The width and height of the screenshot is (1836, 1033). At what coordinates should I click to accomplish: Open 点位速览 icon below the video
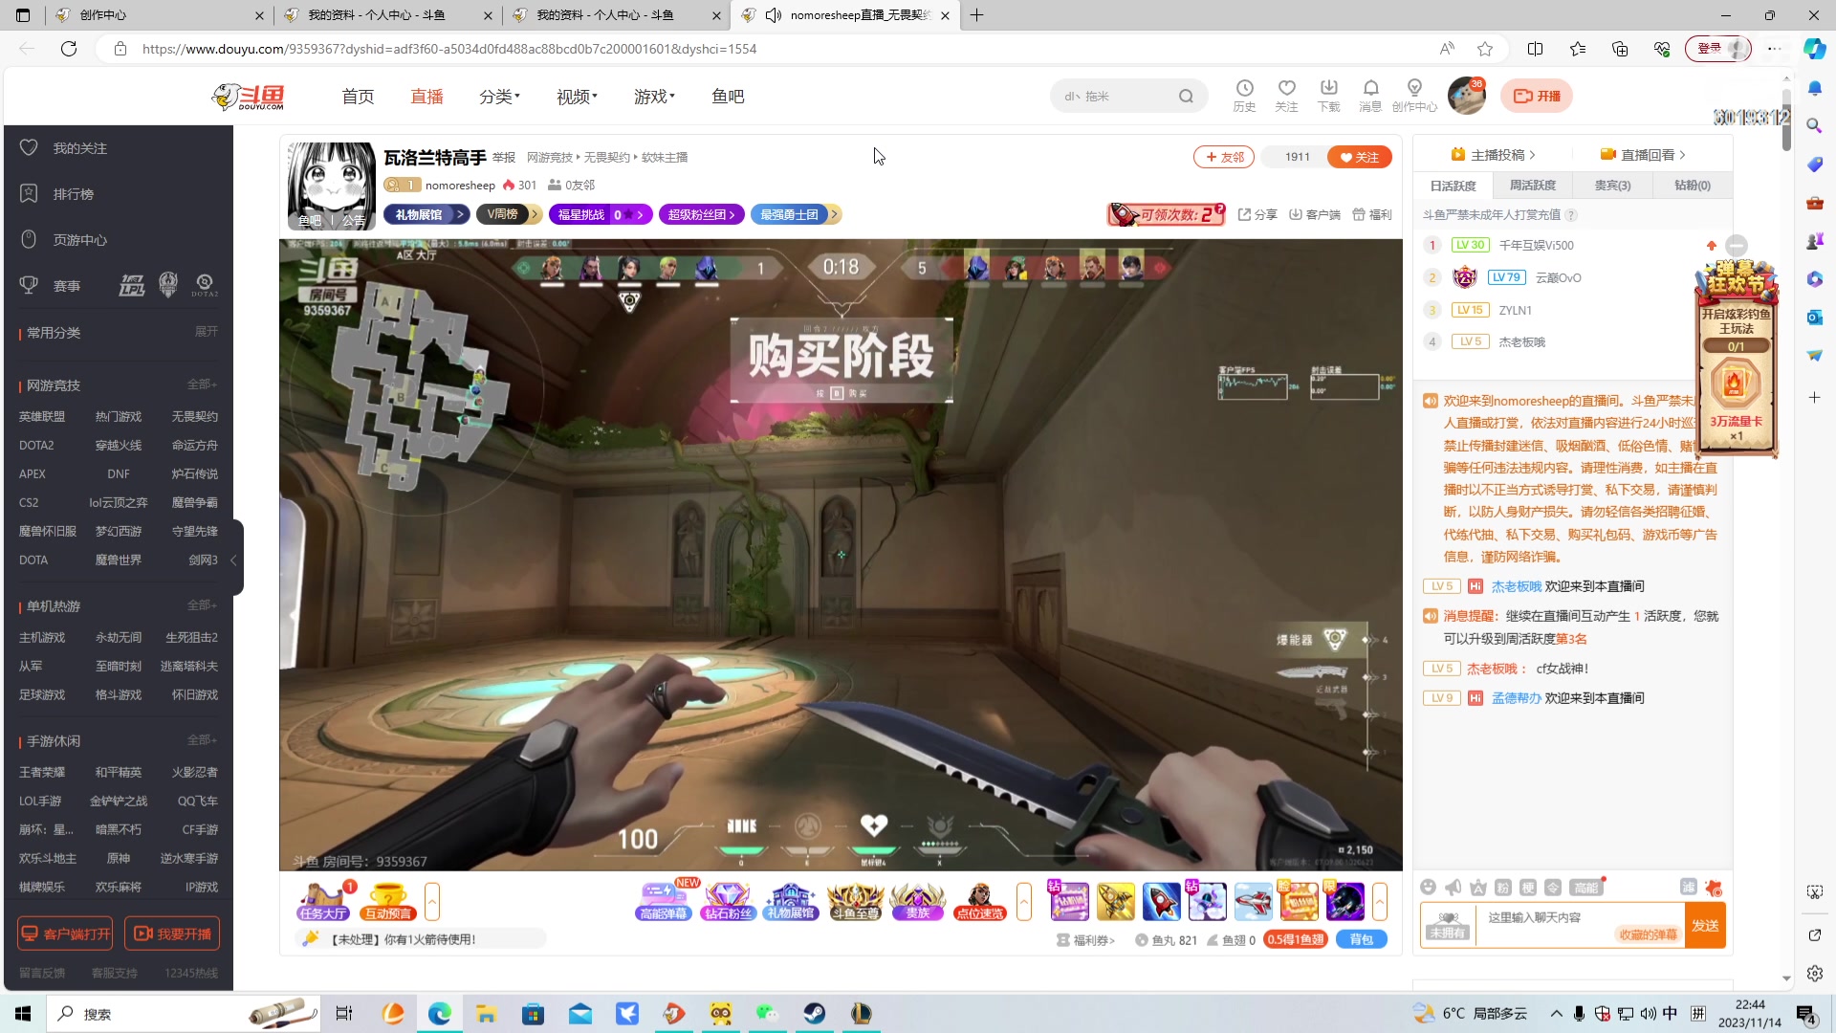980,901
